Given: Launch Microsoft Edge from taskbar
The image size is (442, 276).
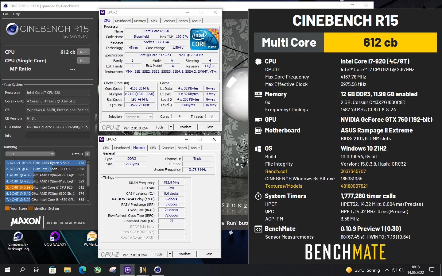Looking at the screenshot, I should point(82,270).
